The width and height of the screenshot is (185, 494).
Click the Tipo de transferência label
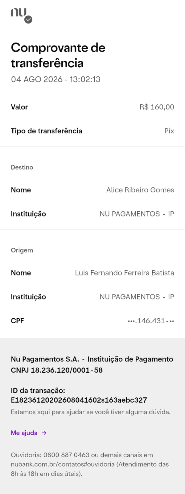coord(47,131)
